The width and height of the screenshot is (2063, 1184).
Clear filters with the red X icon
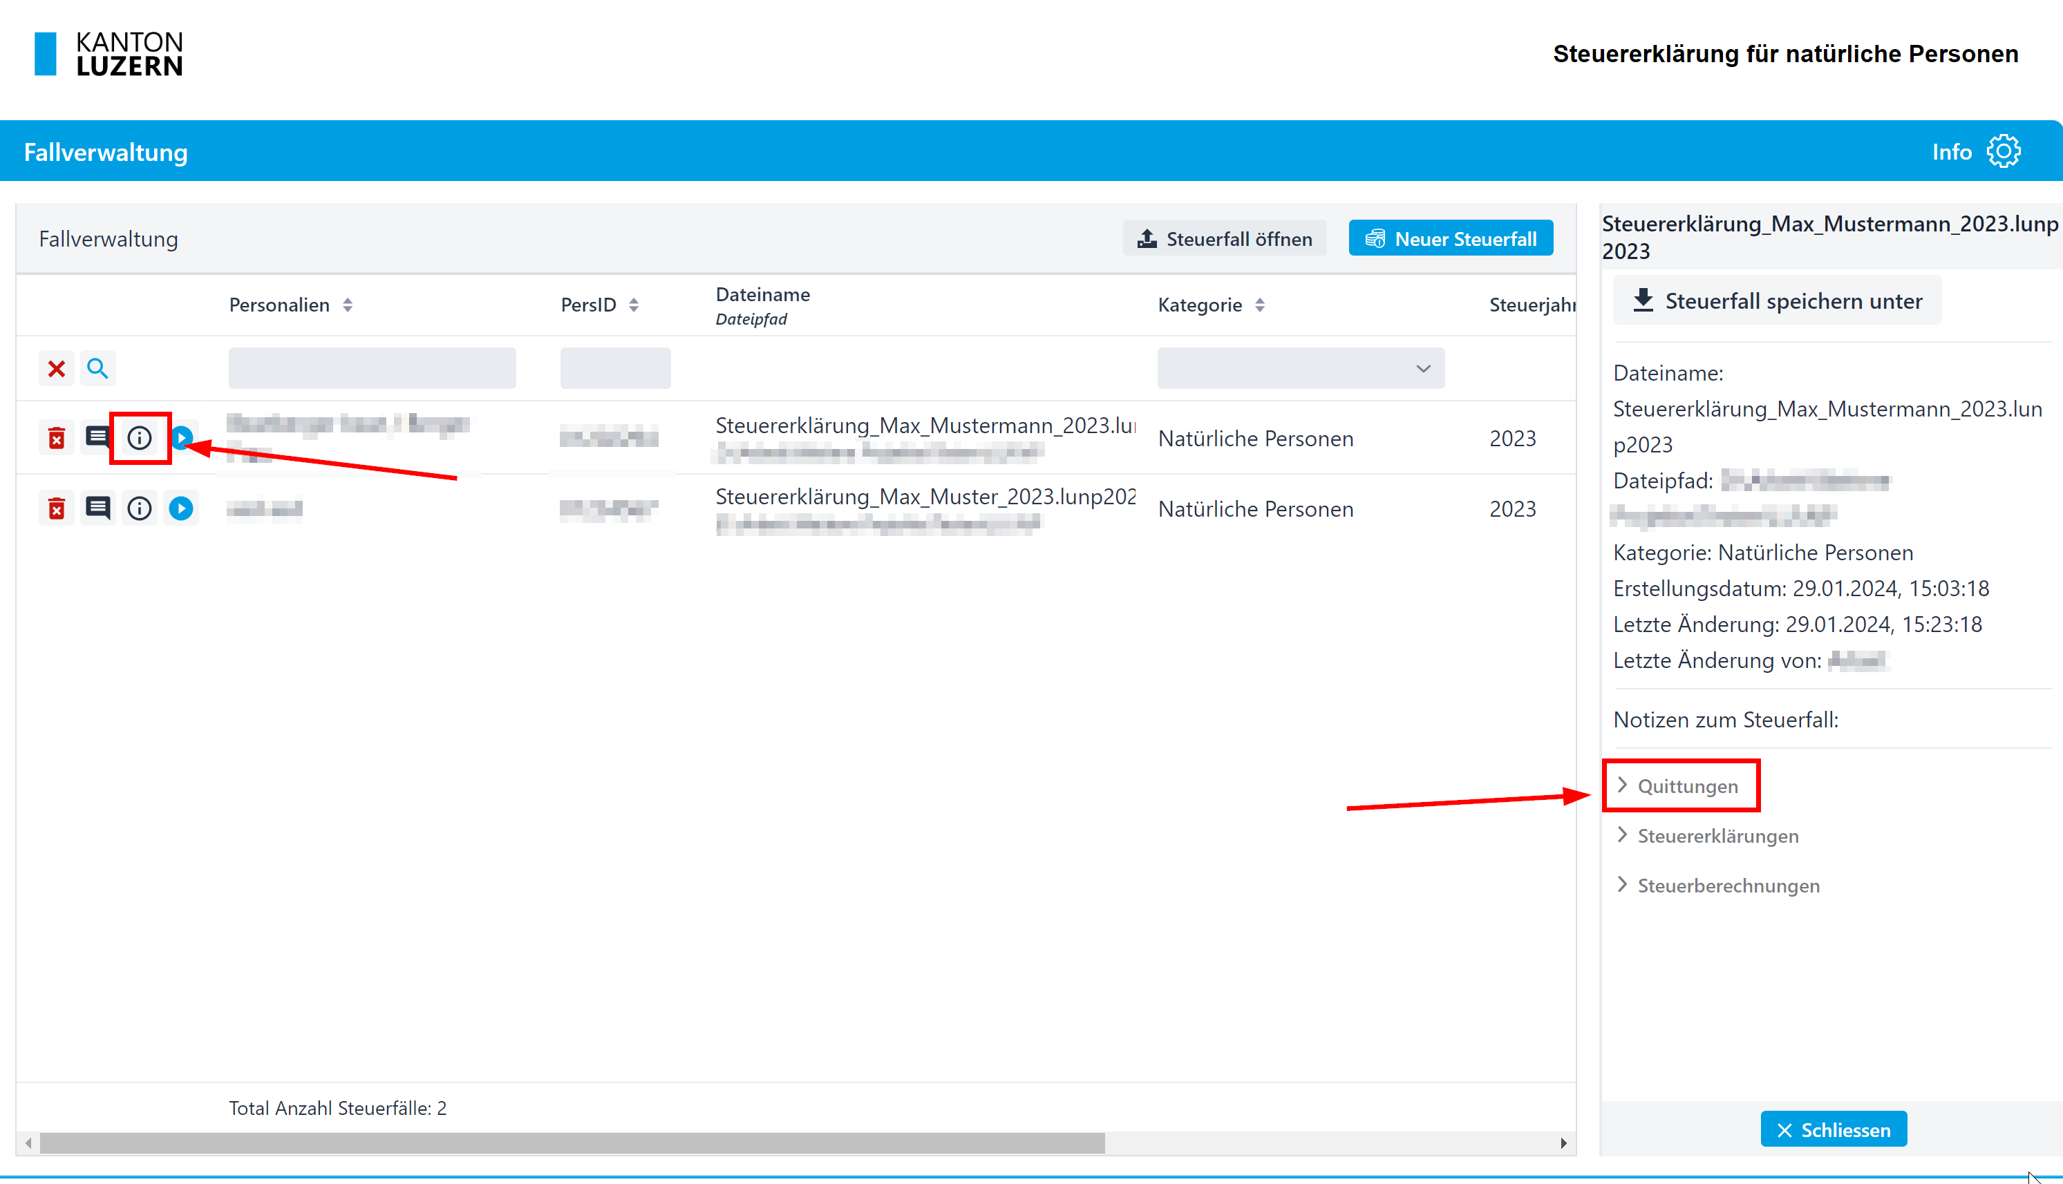(56, 368)
